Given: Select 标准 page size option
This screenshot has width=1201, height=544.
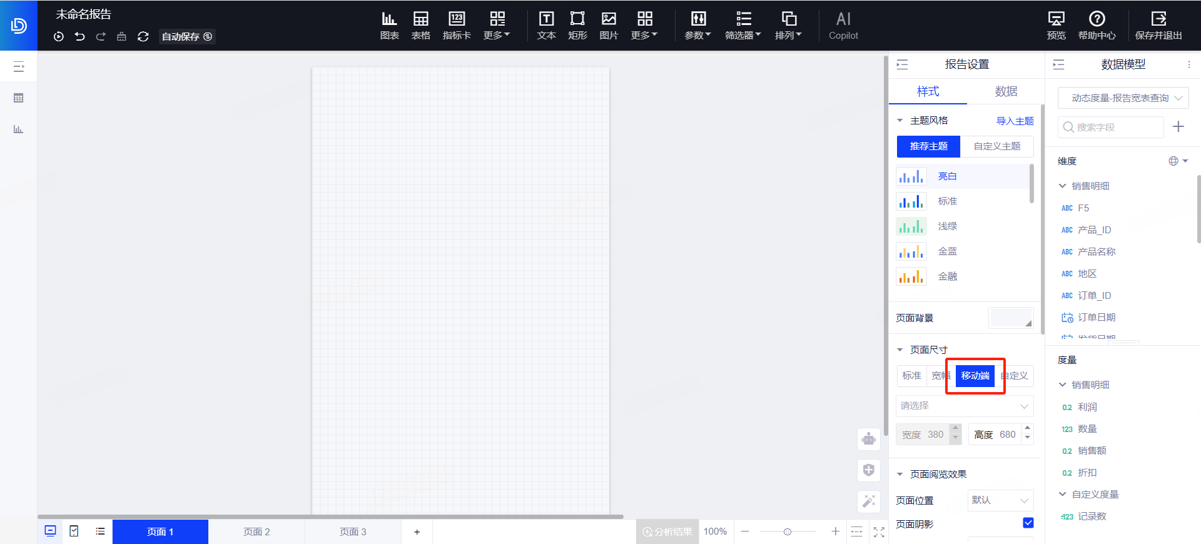Looking at the screenshot, I should point(911,376).
